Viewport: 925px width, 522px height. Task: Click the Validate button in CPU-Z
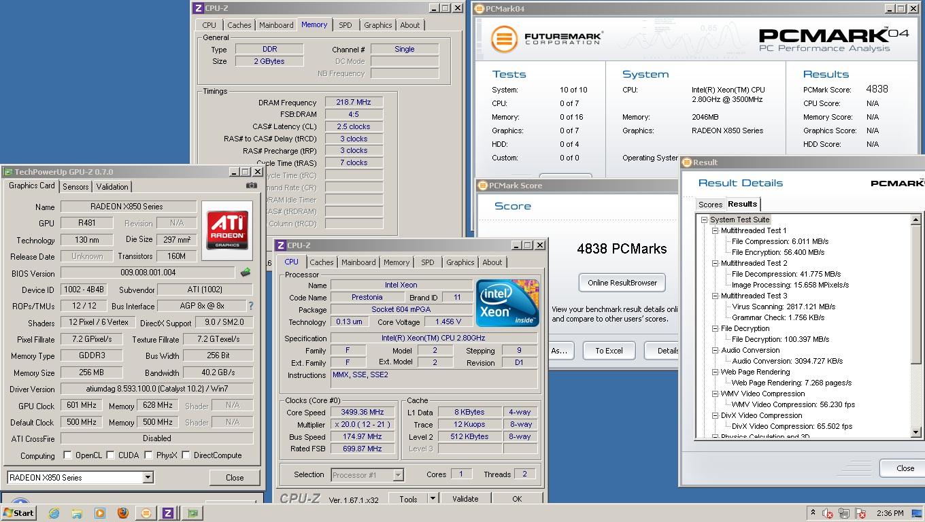(465, 499)
